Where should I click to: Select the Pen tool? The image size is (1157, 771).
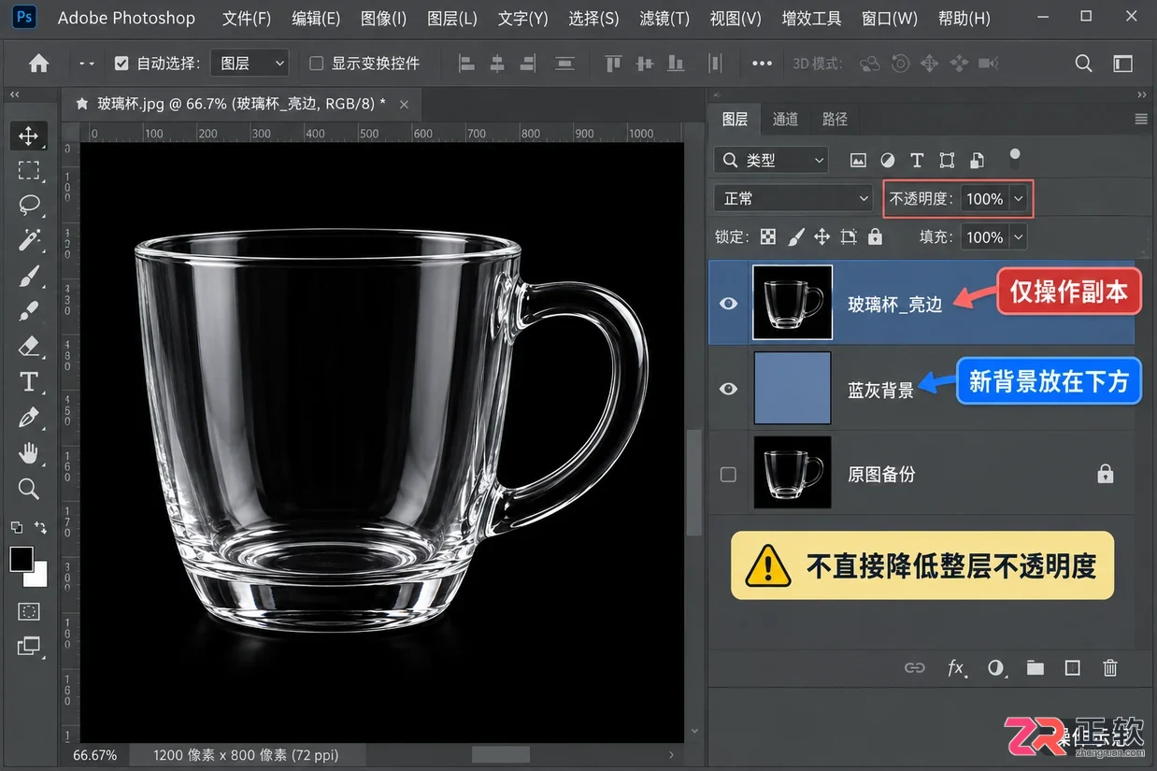click(29, 418)
